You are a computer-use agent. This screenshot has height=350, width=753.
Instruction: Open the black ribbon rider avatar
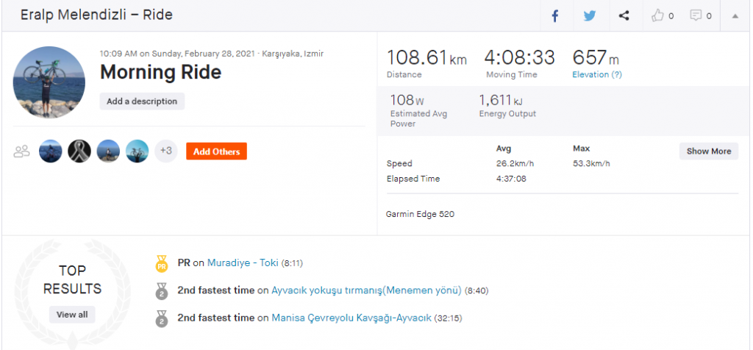[79, 151]
